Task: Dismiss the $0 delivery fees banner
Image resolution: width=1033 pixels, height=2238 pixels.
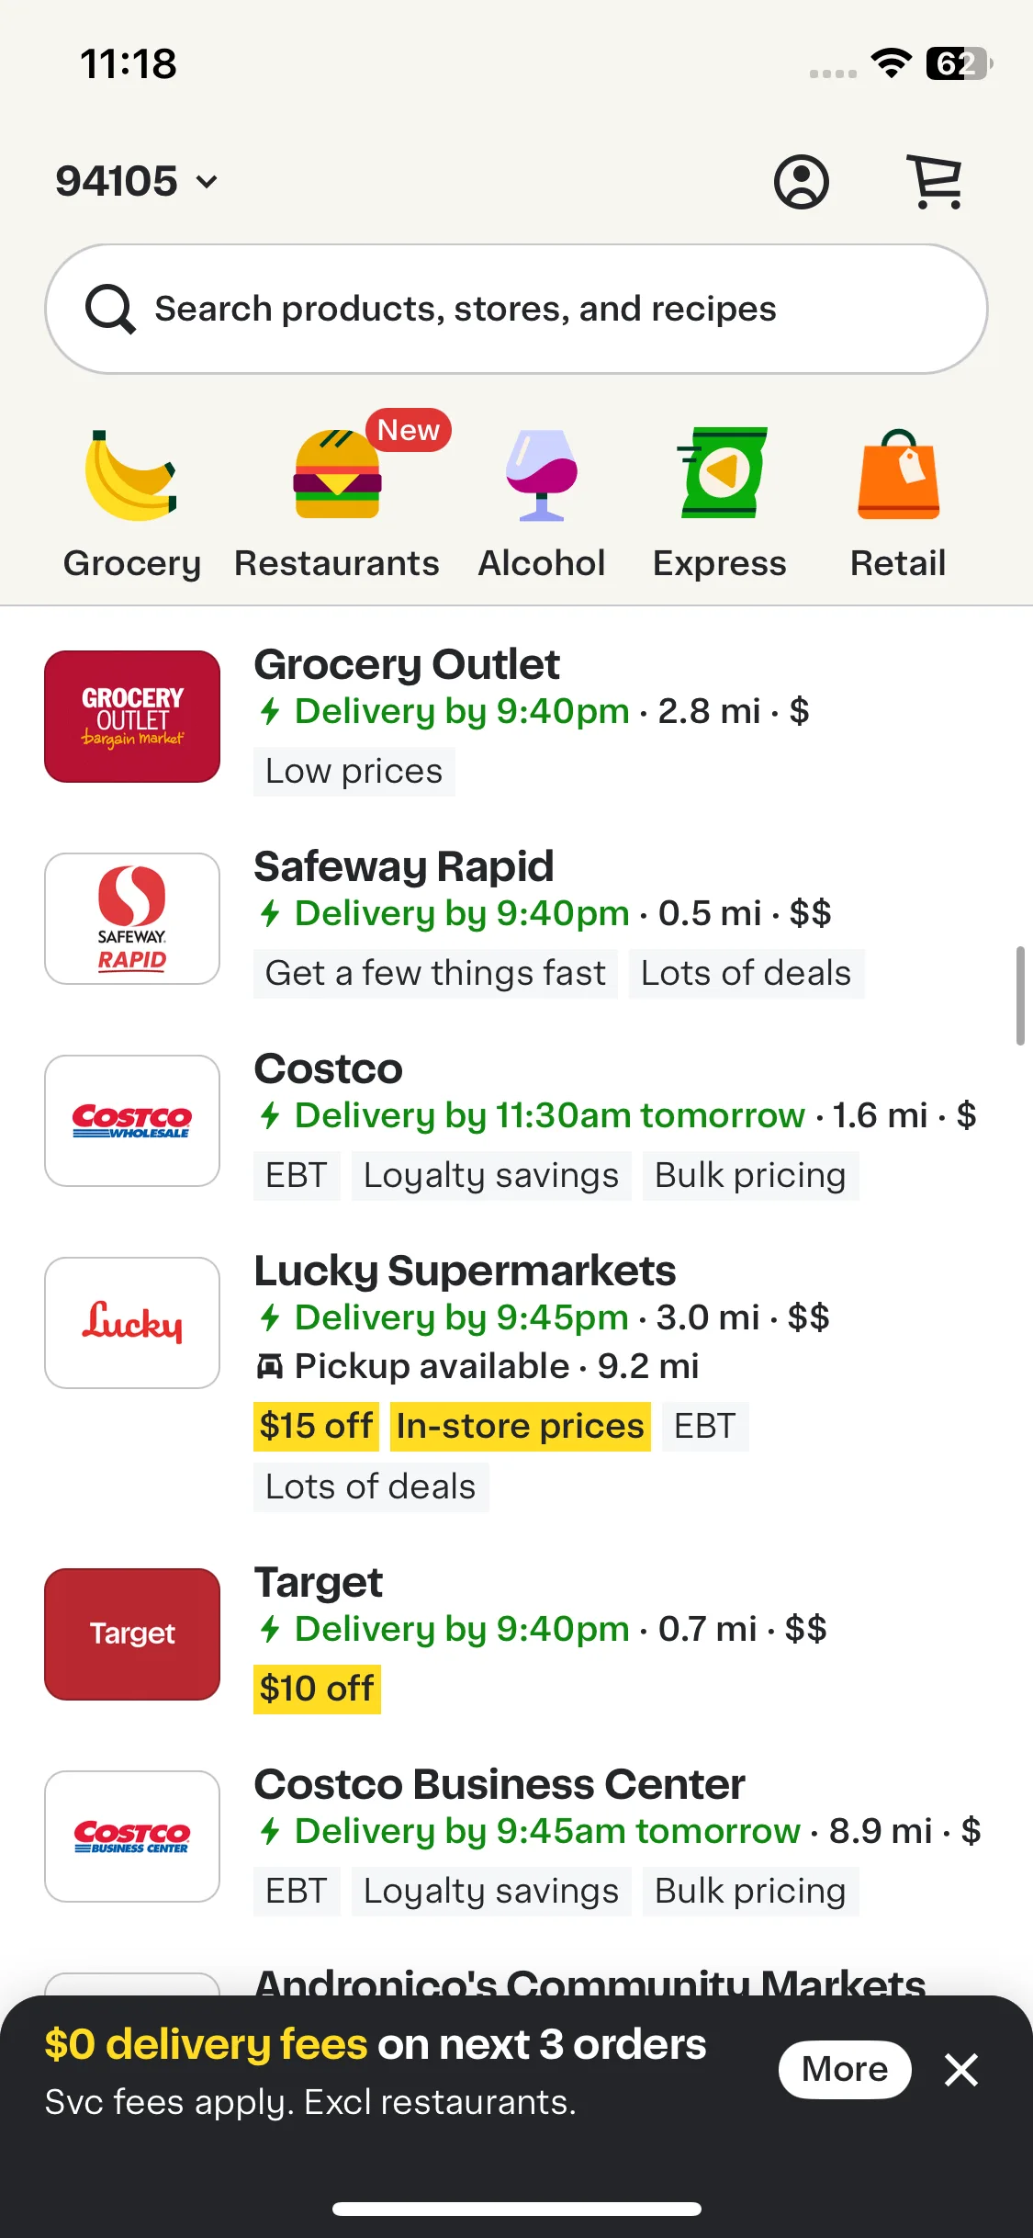Action: 961,2070
